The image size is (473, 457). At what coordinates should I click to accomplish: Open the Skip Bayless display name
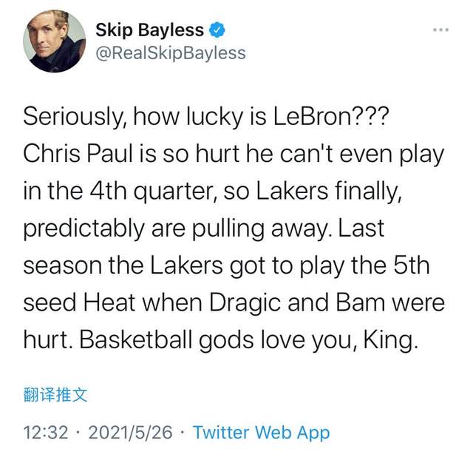(x=151, y=30)
